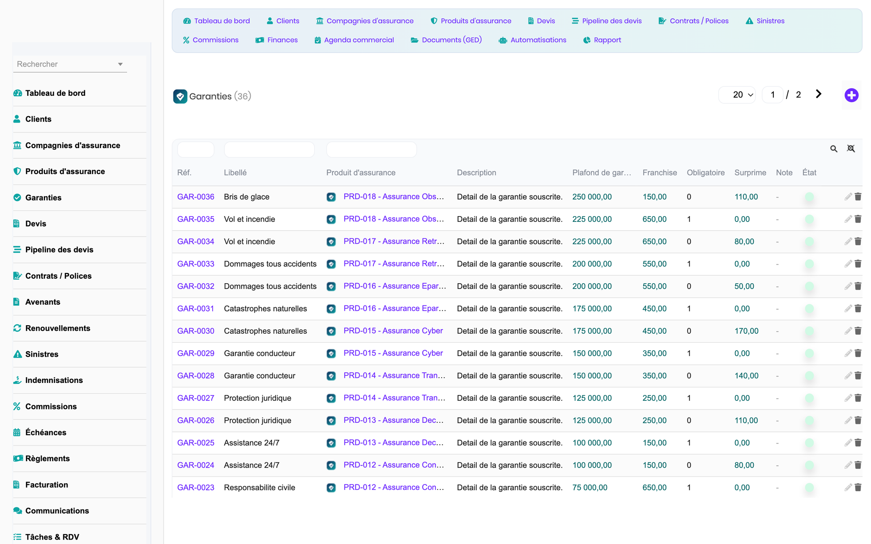The height and width of the screenshot is (544, 871).
Task: Open Indemnisations in the sidebar
Action: (54, 380)
